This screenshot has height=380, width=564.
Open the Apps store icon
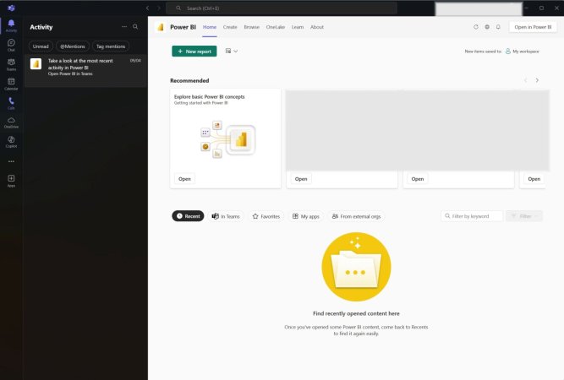[11, 181]
